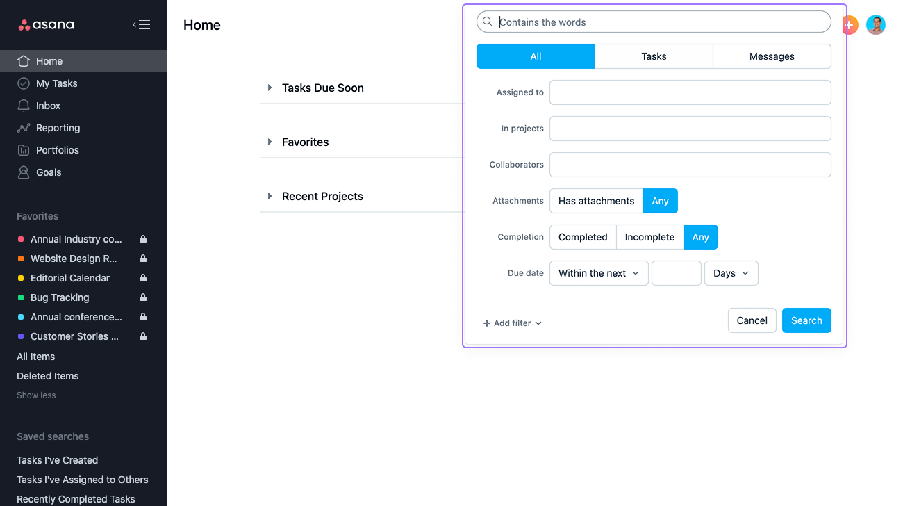Click the Goals person icon
Screen dimensions: 903x506
pos(24,172)
